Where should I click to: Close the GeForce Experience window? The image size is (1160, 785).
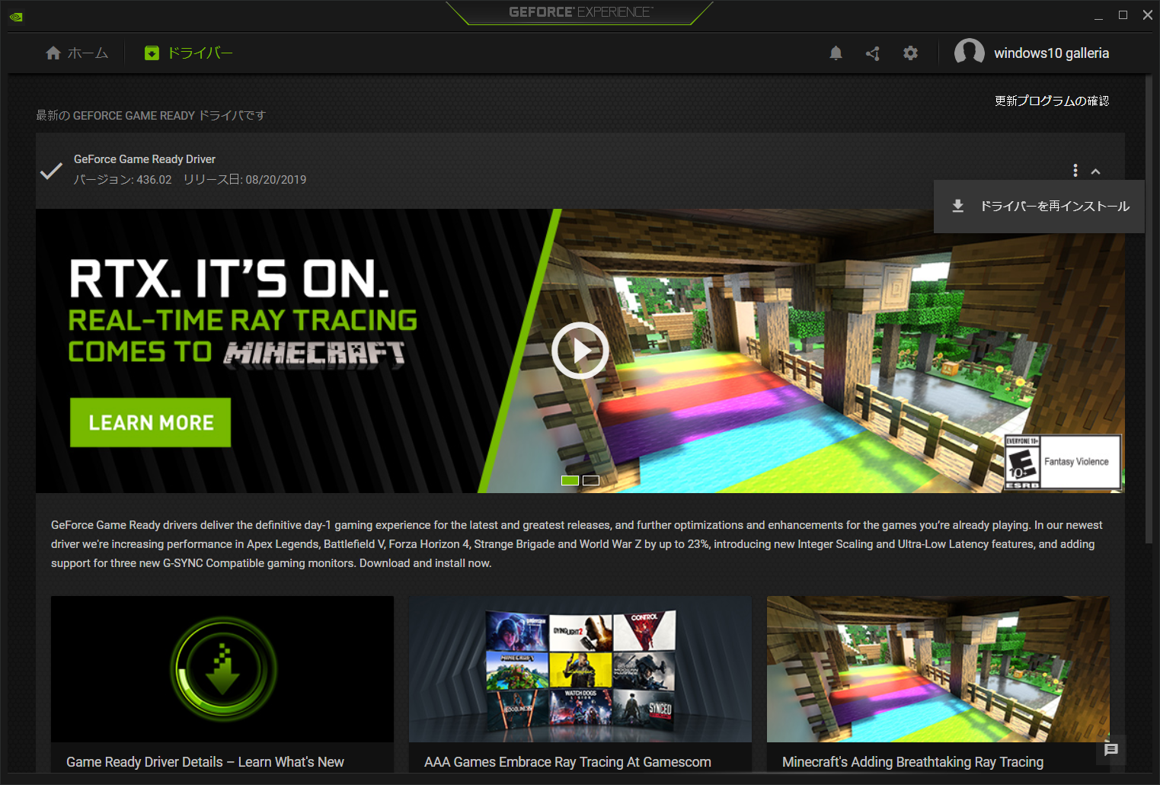(1148, 15)
